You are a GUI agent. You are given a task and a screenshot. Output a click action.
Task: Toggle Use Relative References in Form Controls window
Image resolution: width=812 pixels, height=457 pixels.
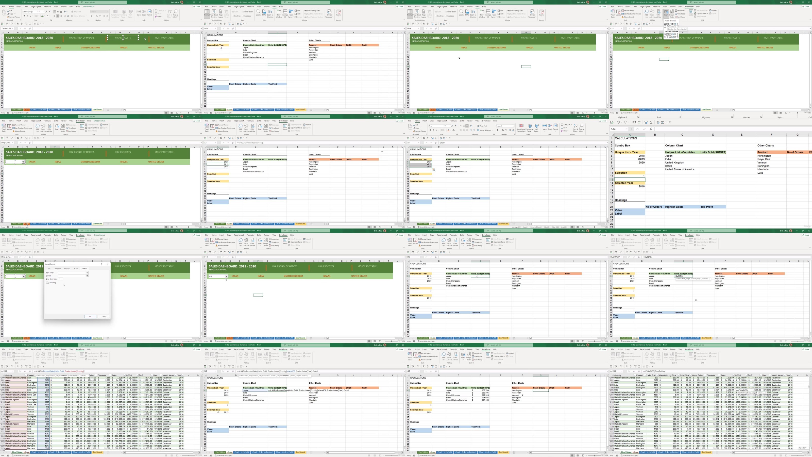click(631, 14)
